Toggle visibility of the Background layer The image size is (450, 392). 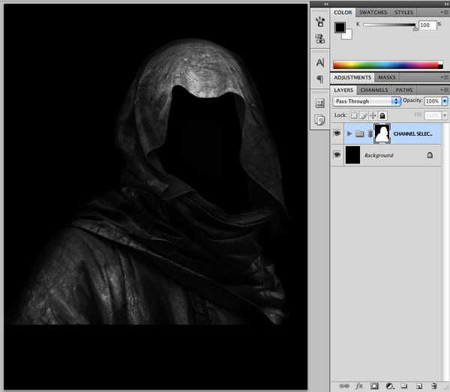tap(337, 155)
